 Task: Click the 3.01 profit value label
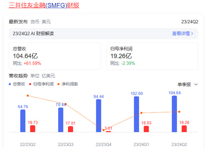(x=108, y=128)
